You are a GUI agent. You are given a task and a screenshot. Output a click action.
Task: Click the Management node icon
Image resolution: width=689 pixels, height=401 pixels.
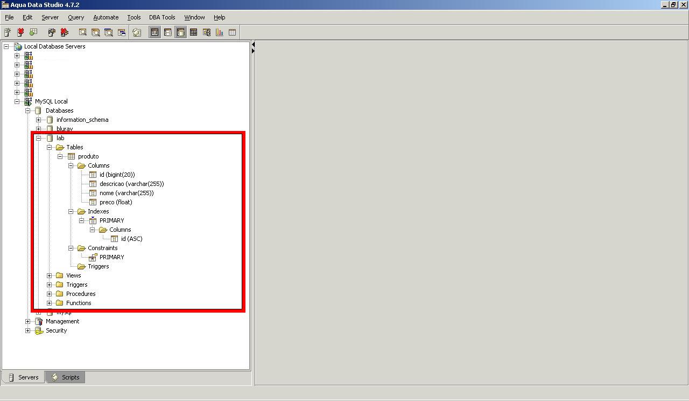click(39, 321)
